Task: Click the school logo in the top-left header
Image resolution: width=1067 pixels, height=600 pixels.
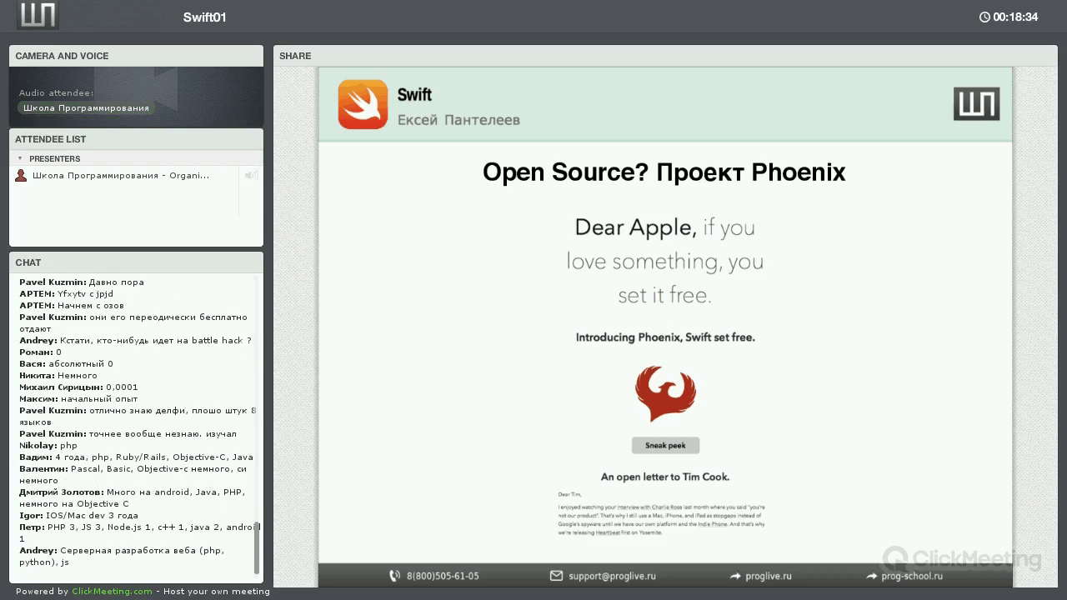Action: coord(38,15)
